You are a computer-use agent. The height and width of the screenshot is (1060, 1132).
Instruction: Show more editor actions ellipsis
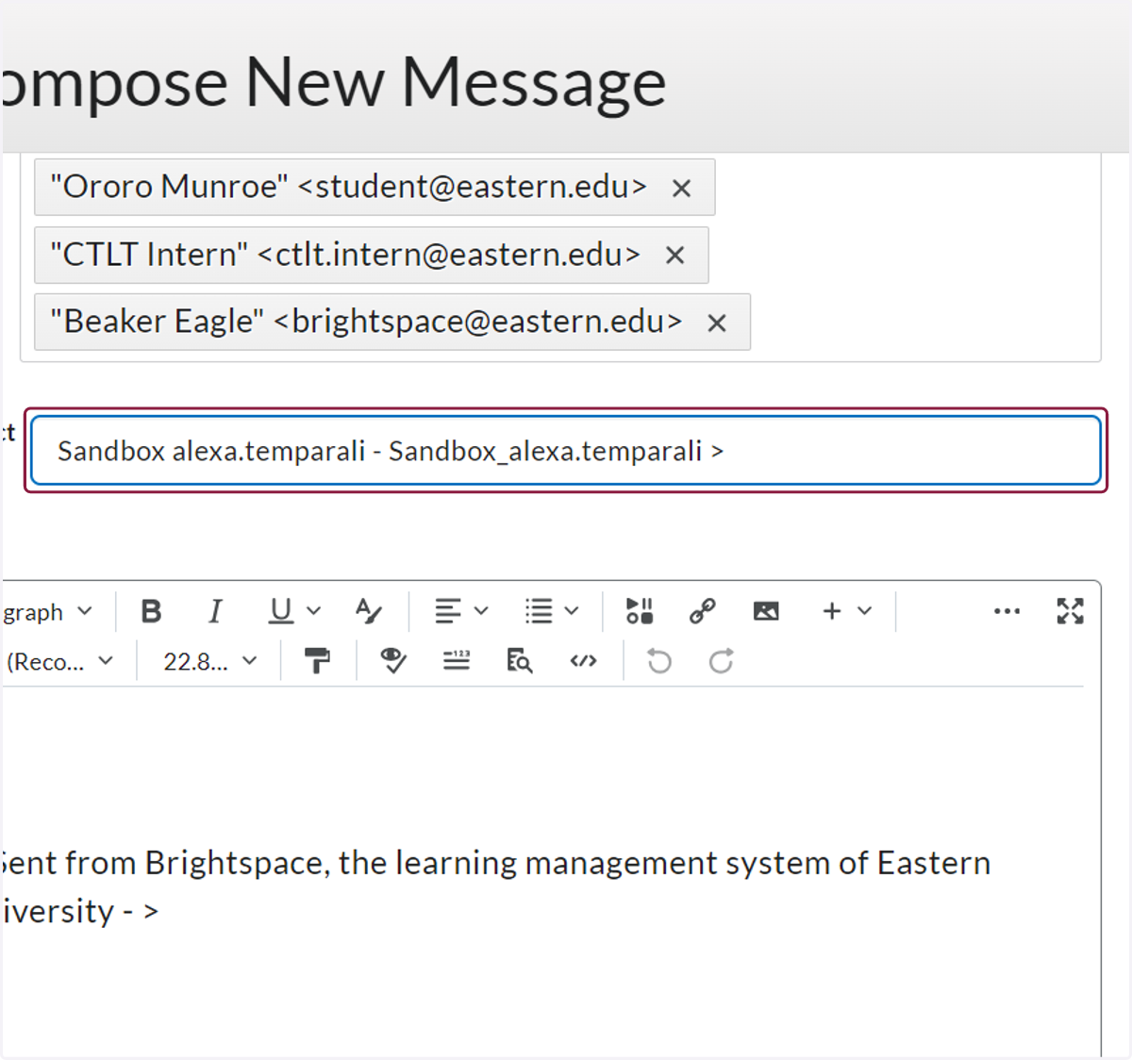[1007, 612]
